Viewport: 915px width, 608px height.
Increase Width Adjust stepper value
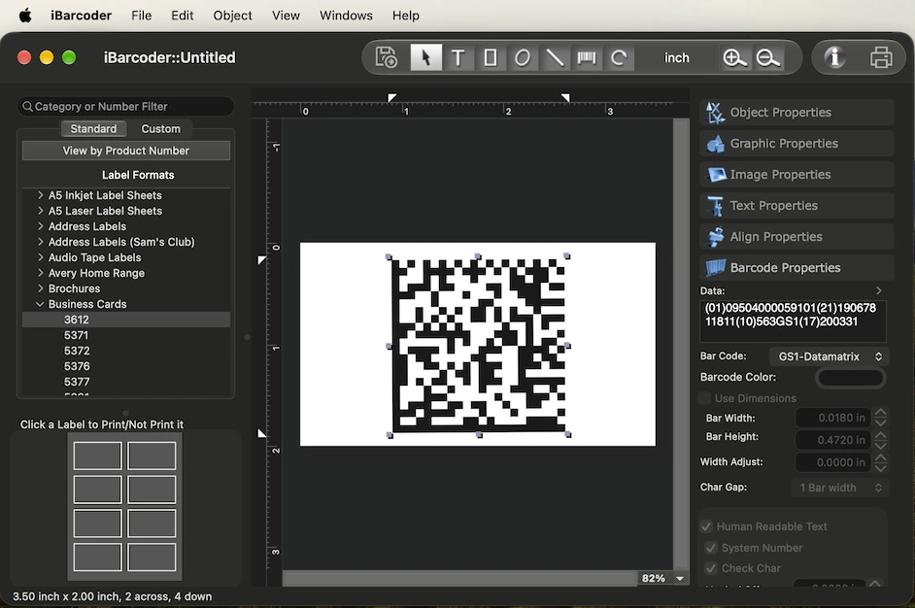click(x=881, y=456)
